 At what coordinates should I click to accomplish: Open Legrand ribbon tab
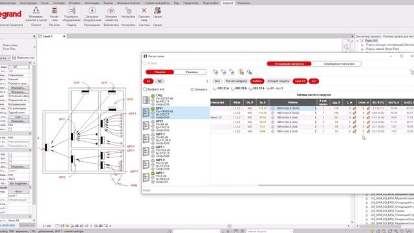[228, 3]
